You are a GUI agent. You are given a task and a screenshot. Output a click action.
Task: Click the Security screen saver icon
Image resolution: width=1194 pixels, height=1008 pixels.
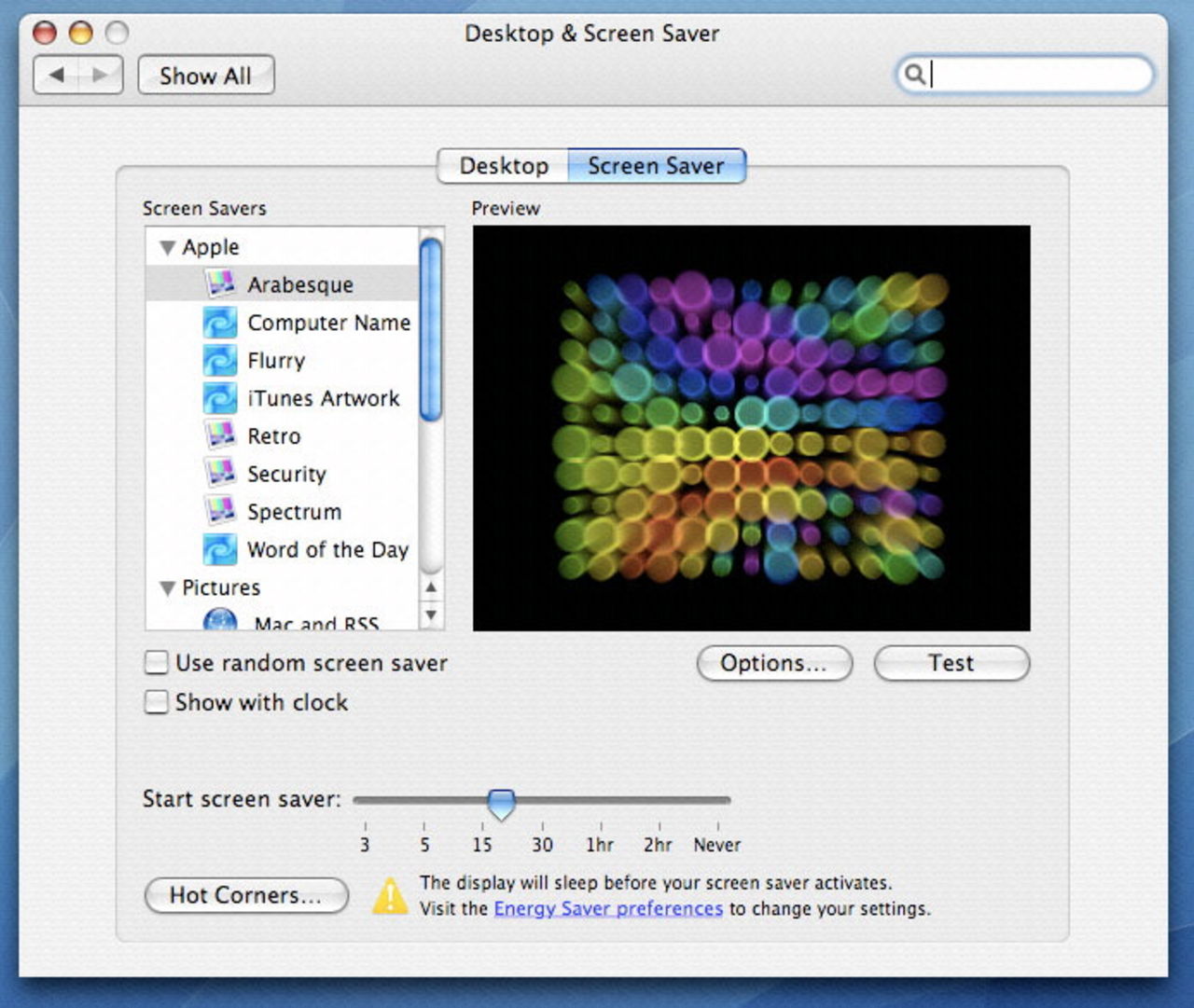tap(221, 473)
